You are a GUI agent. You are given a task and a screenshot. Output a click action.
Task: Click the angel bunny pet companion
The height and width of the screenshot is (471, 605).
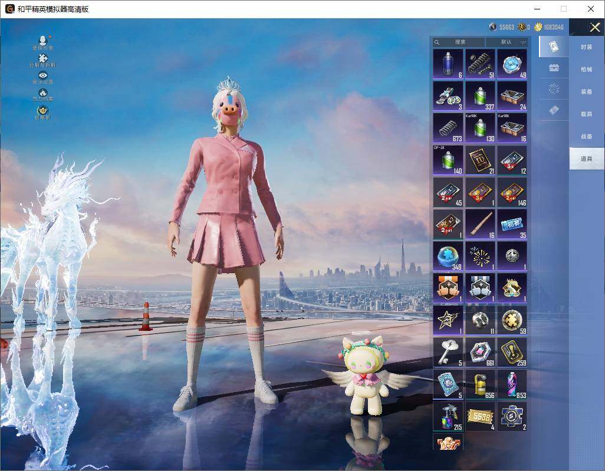[367, 374]
